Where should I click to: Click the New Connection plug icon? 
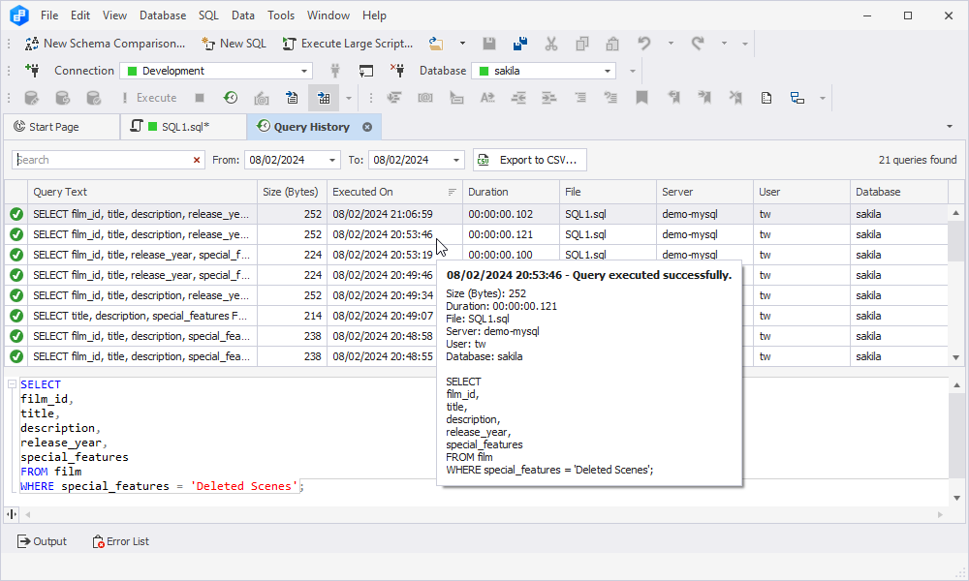pos(33,71)
